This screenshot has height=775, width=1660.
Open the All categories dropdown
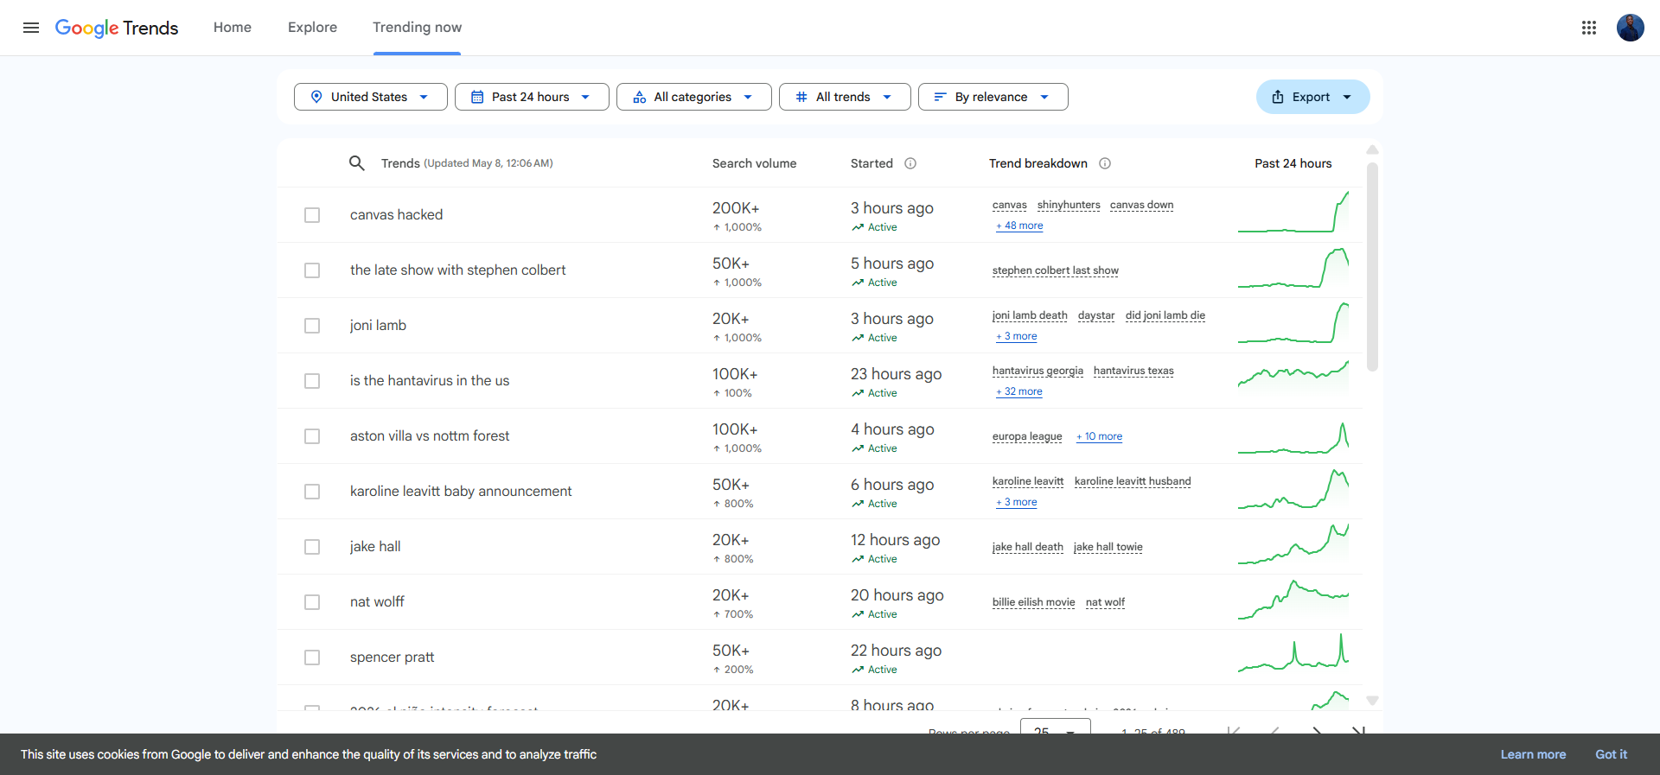click(x=693, y=97)
